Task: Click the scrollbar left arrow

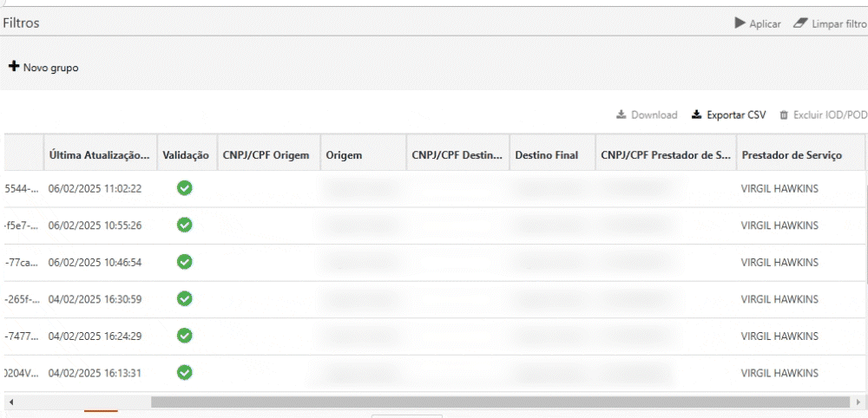Action: pyautogui.click(x=10, y=402)
